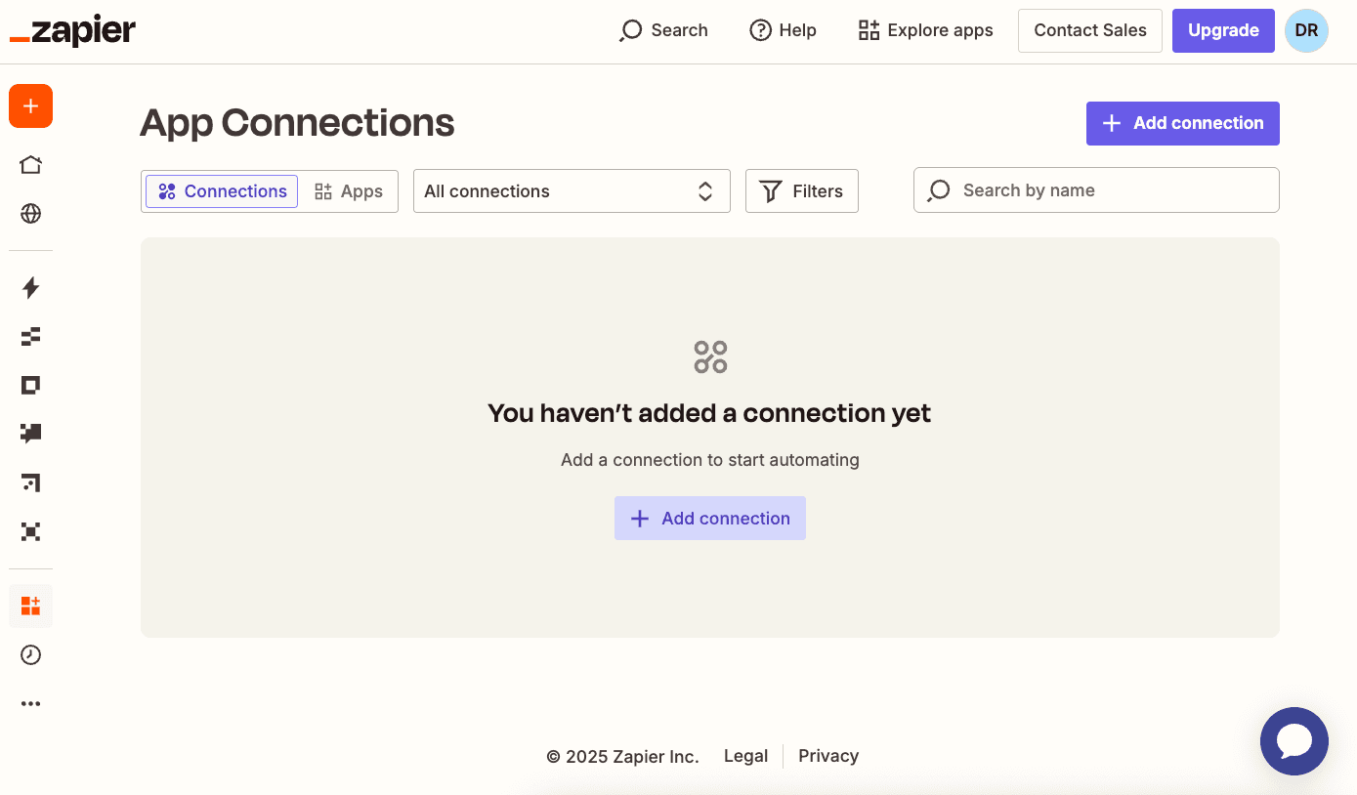
Task: Open the chat support bubble
Action: 1294,741
